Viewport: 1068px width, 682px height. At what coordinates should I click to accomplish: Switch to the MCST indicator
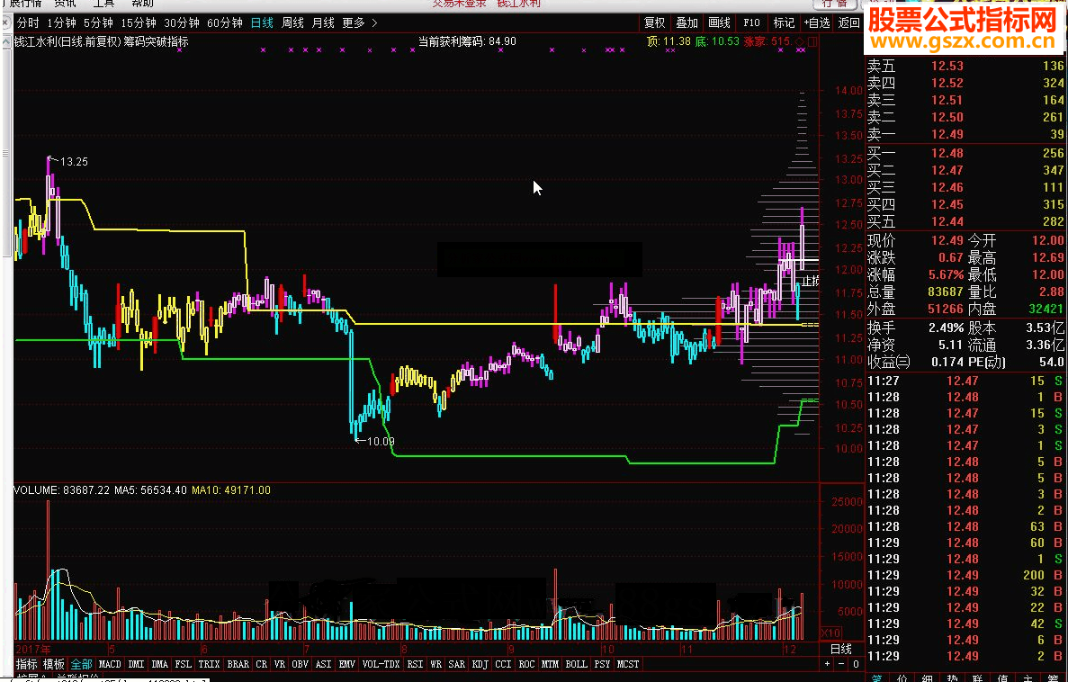[x=628, y=664]
